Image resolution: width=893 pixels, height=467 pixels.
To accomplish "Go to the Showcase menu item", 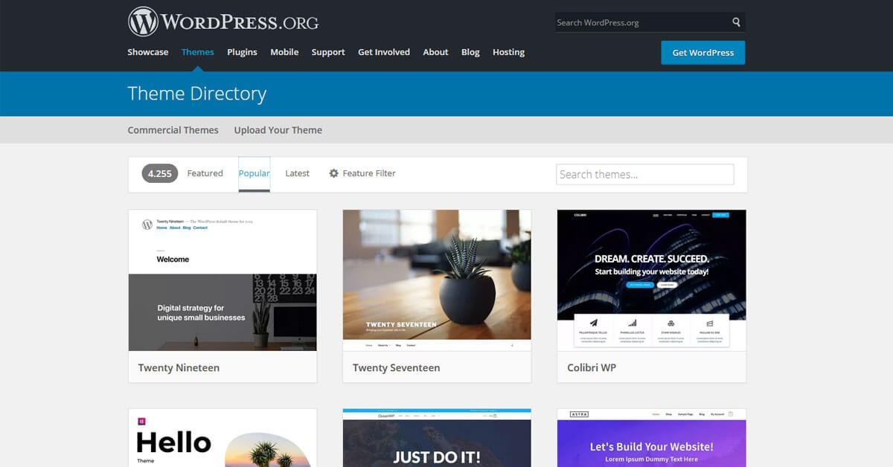I will click(148, 52).
